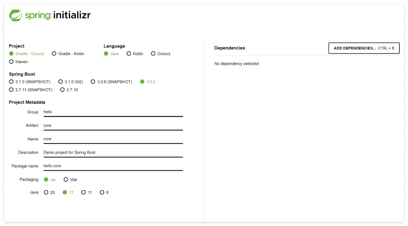The width and height of the screenshot is (408, 226).
Task: Select War packaging
Action: (70, 179)
